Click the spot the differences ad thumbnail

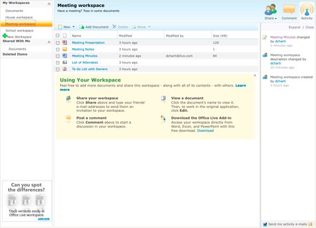point(27,200)
